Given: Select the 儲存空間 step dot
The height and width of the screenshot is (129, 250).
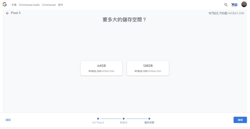Looking at the screenshot, I should click(149, 119).
